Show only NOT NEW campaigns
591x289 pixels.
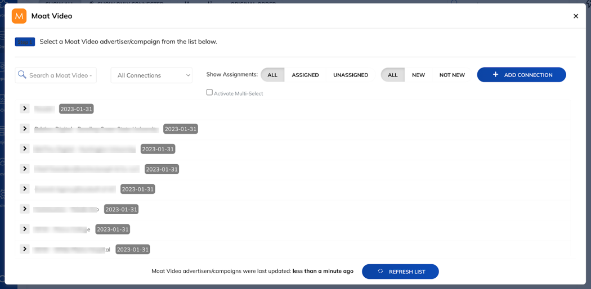click(x=452, y=75)
